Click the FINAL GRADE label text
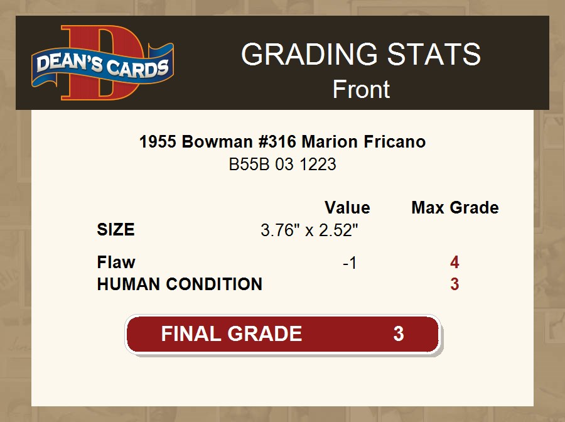The image size is (565, 422). [x=232, y=333]
